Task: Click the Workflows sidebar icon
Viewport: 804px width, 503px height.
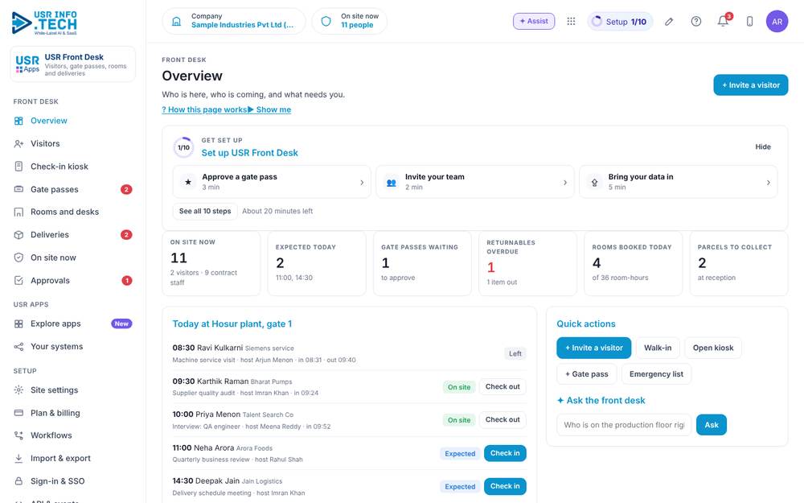Action: point(18,435)
